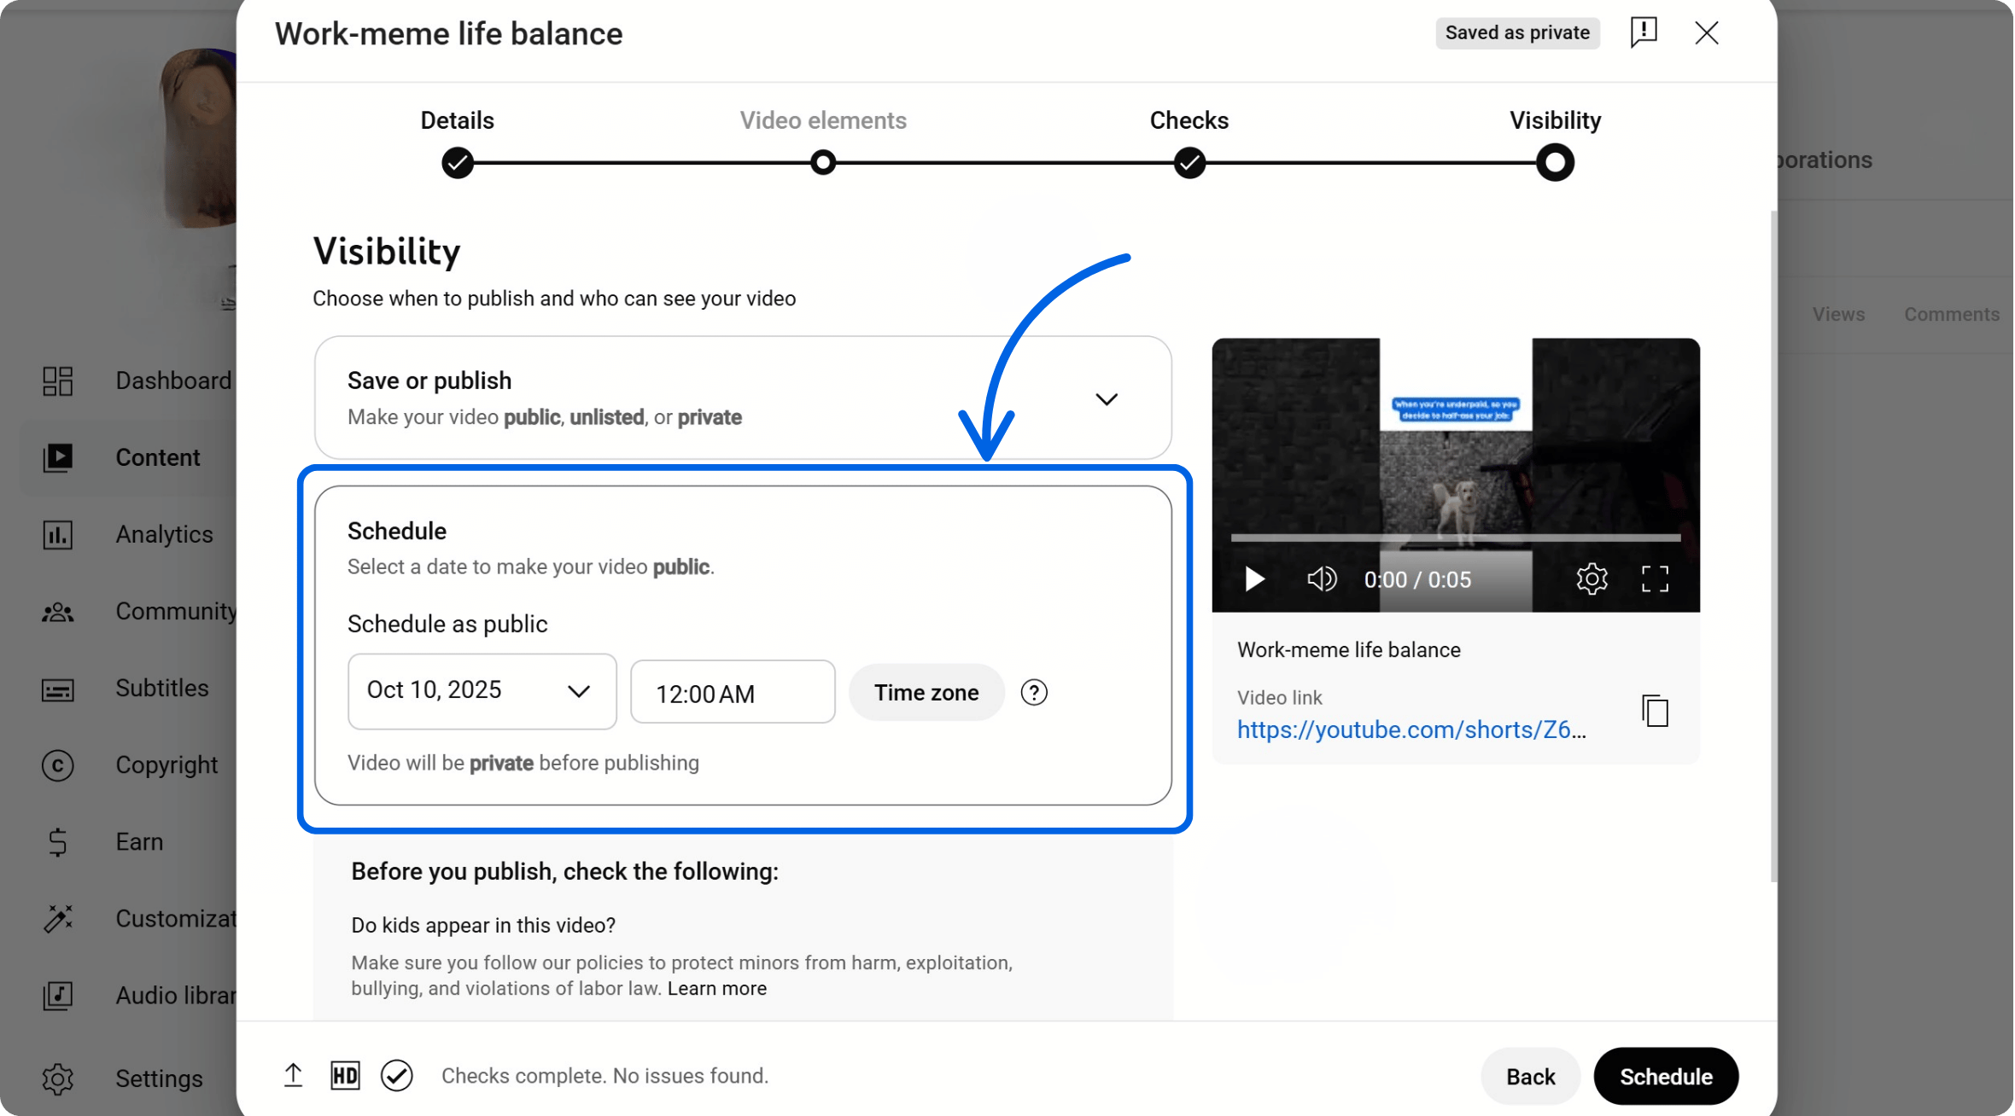Open the Copyright section
The width and height of the screenshot is (2015, 1116).
point(57,764)
